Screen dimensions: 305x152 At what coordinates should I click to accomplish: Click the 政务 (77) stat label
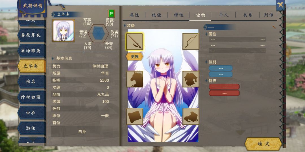[114, 34]
